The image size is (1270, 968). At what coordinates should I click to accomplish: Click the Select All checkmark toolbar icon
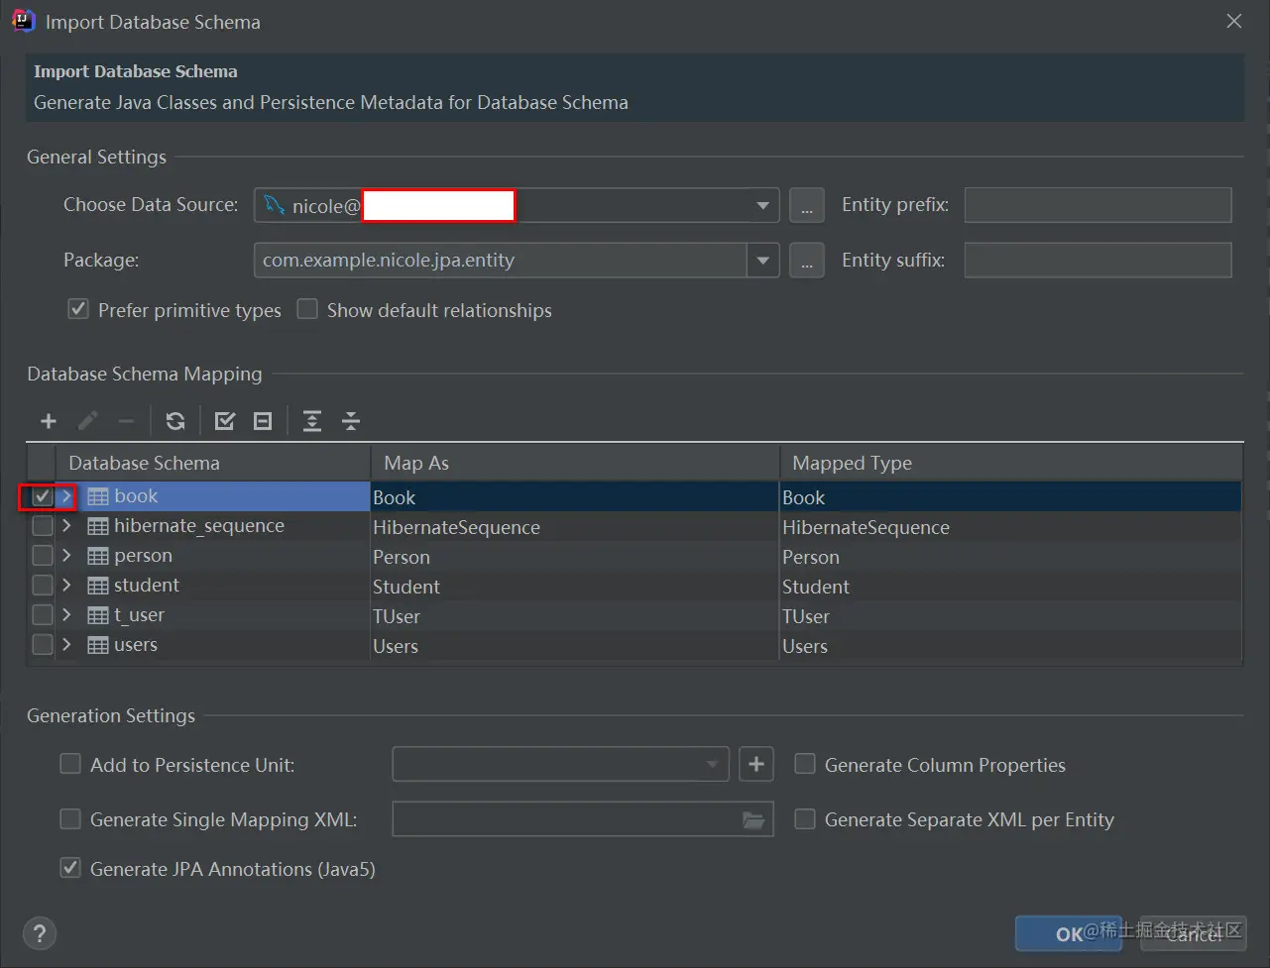pyautogui.click(x=225, y=421)
